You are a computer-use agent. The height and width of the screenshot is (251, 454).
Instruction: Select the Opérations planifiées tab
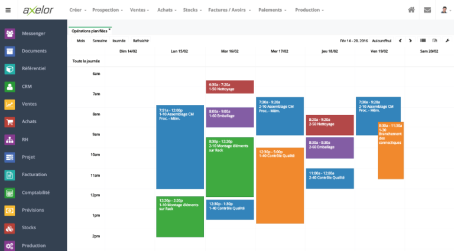pos(90,31)
